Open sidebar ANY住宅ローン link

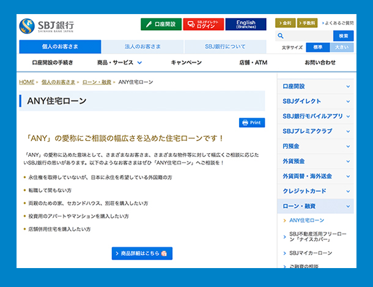coord(306,220)
